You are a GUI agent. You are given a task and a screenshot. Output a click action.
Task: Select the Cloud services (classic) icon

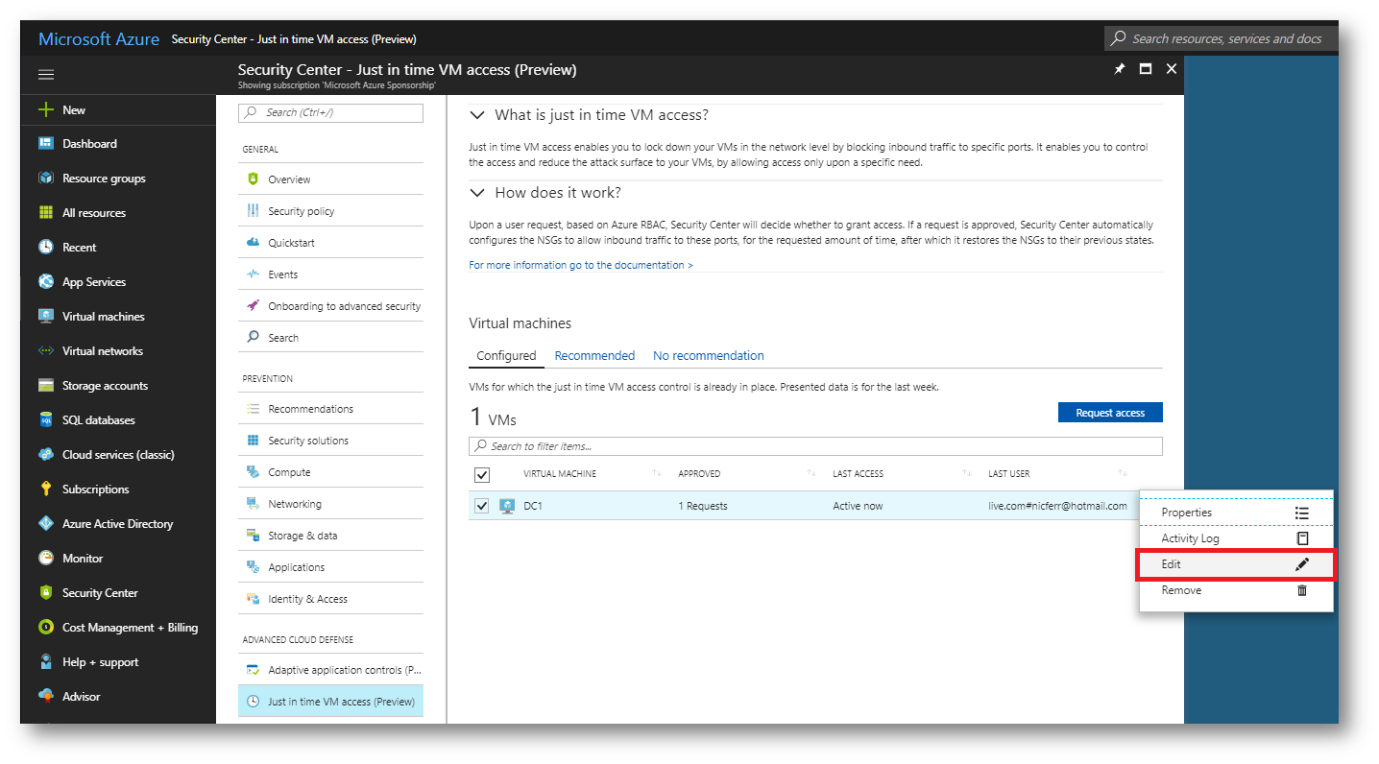pos(45,455)
